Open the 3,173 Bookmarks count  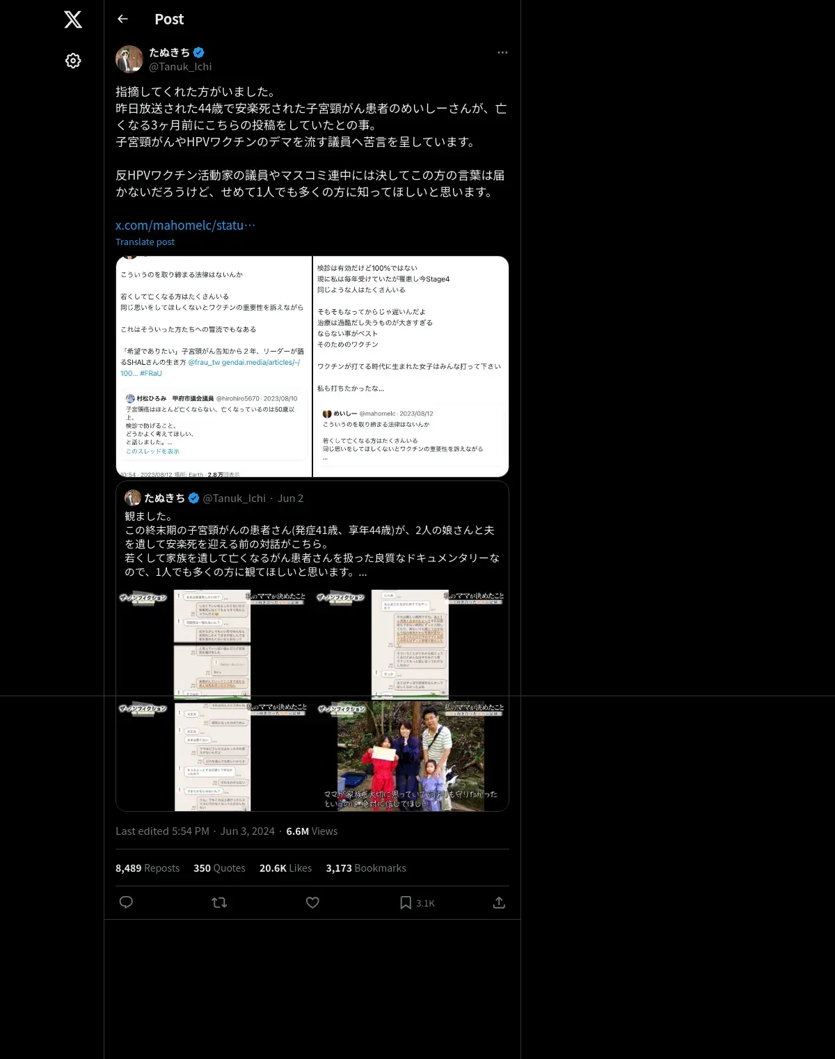pyautogui.click(x=366, y=868)
